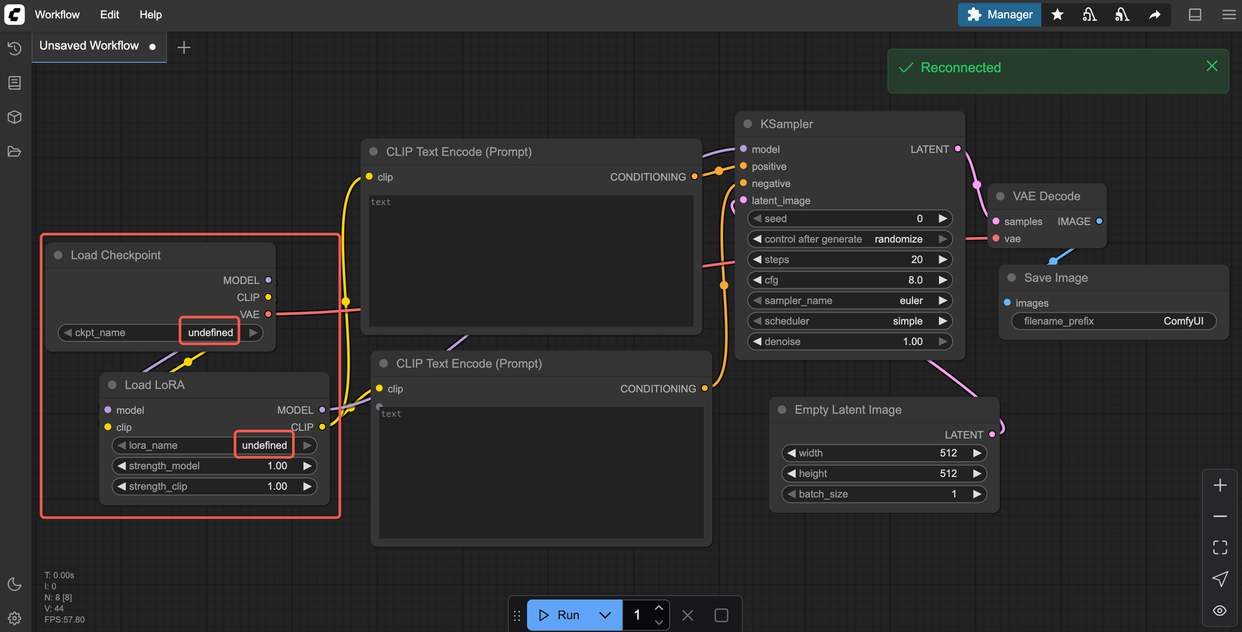Open the Help menu
Image resolution: width=1242 pixels, height=632 pixels.
pyautogui.click(x=150, y=14)
